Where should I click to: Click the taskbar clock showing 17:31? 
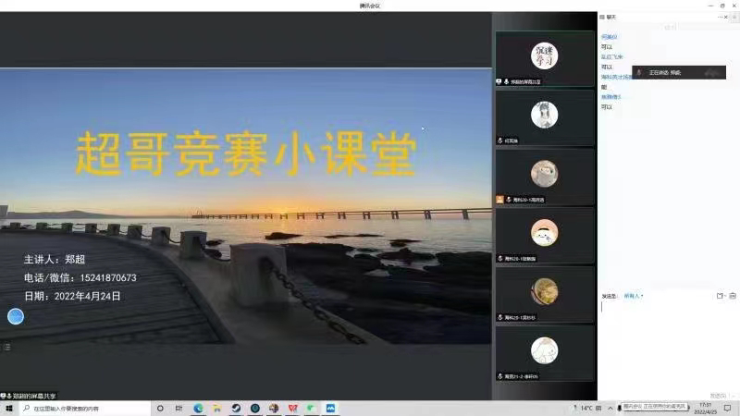[x=706, y=408]
